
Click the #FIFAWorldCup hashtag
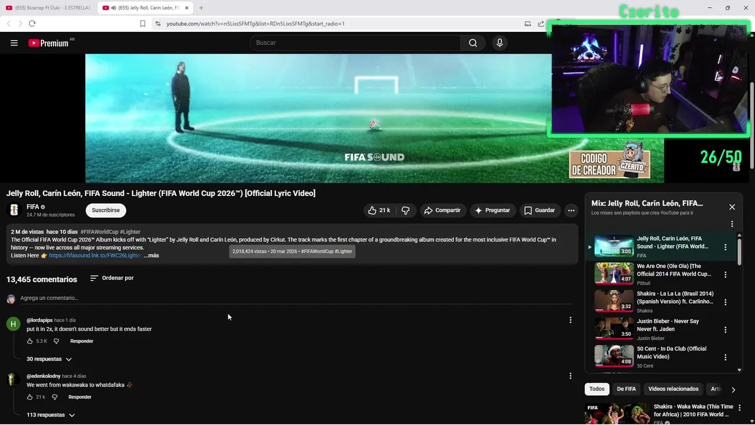click(x=99, y=232)
